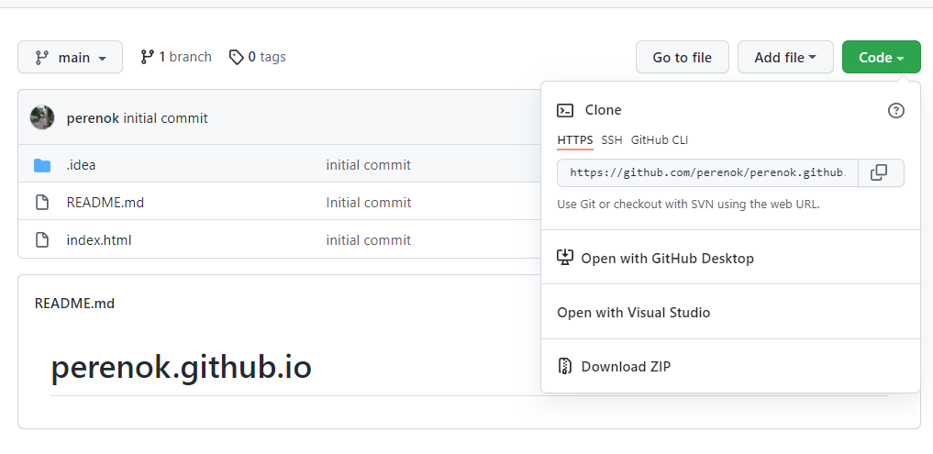Click the perenok.github.io readme title
The height and width of the screenshot is (454, 933).
[x=181, y=367]
